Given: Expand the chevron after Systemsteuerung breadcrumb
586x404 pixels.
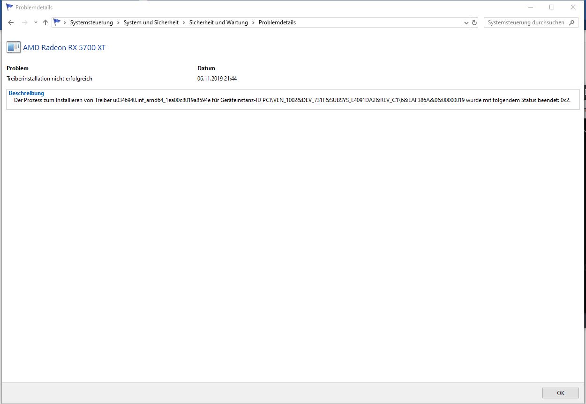Looking at the screenshot, I should [x=119, y=22].
